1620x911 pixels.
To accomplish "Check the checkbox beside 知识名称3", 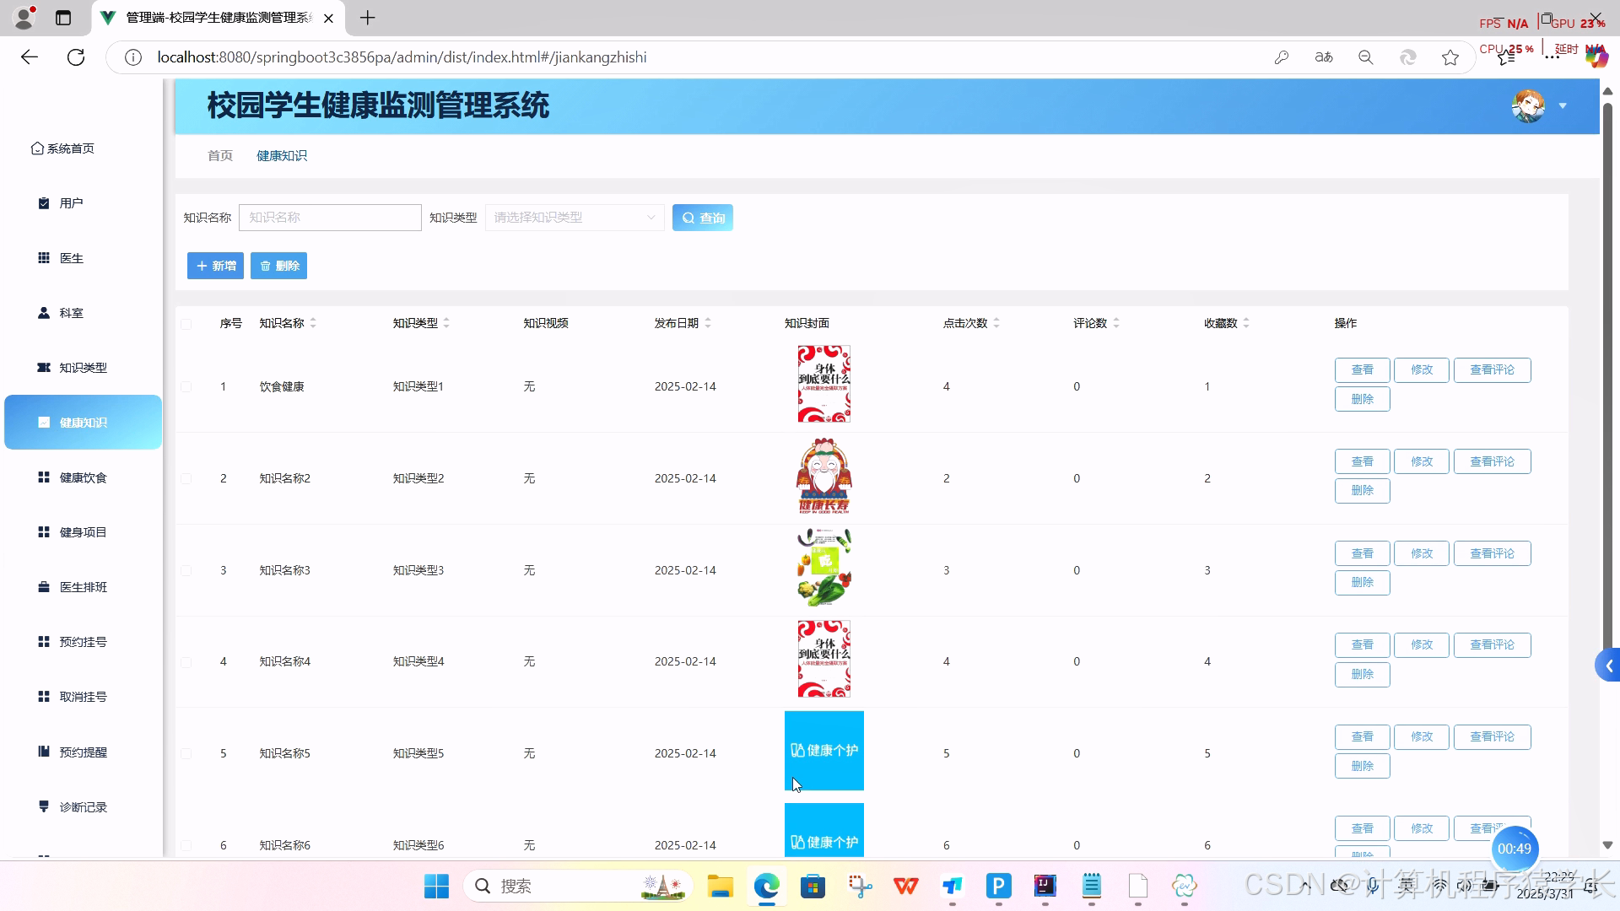I will pos(186,570).
